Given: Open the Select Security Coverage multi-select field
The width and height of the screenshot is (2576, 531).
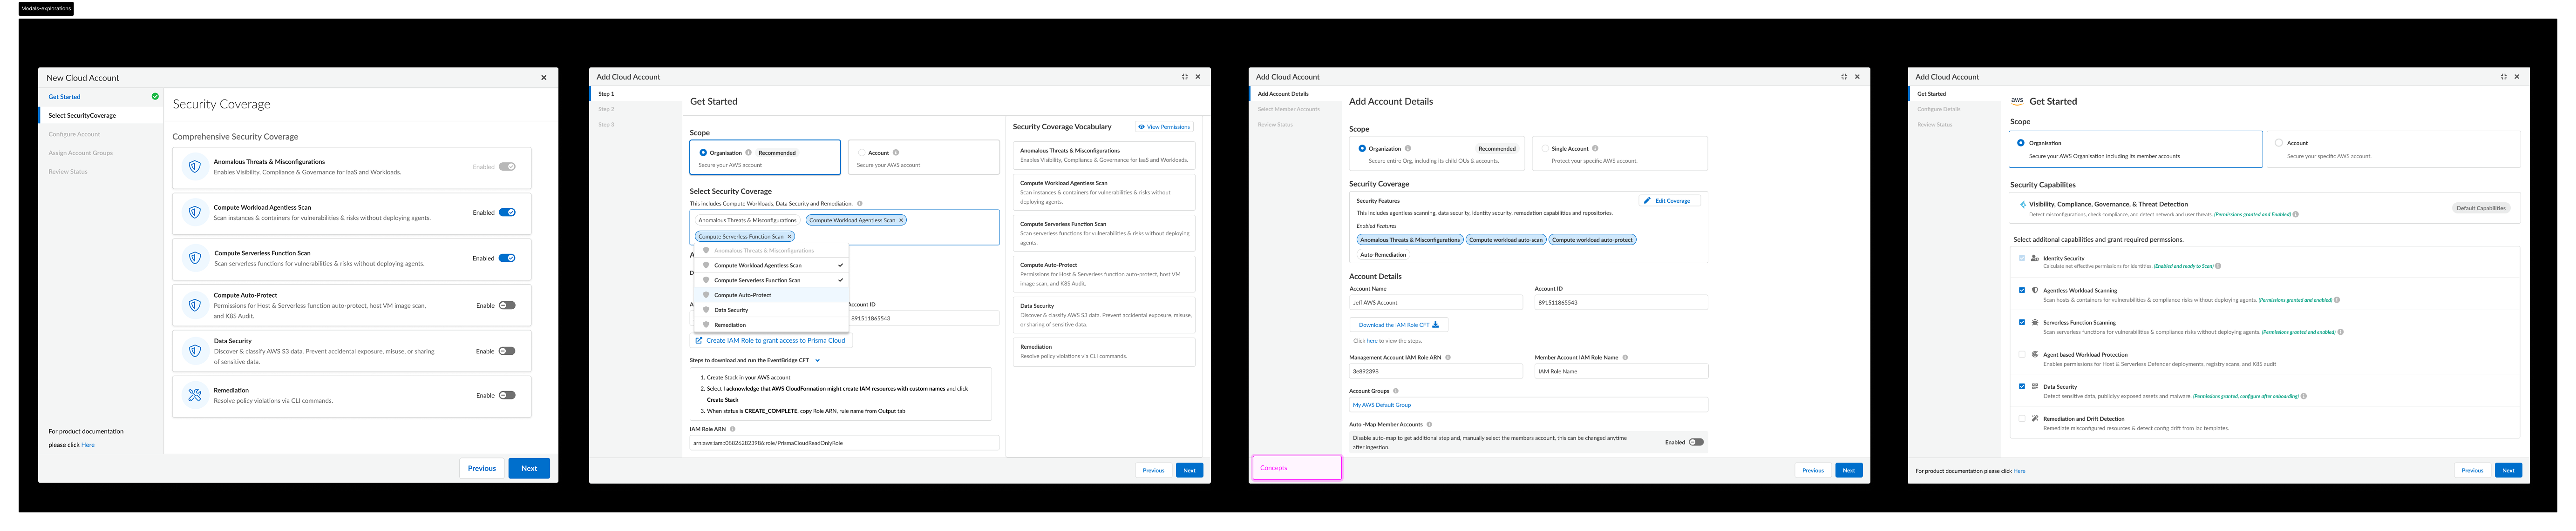Looking at the screenshot, I should [844, 227].
